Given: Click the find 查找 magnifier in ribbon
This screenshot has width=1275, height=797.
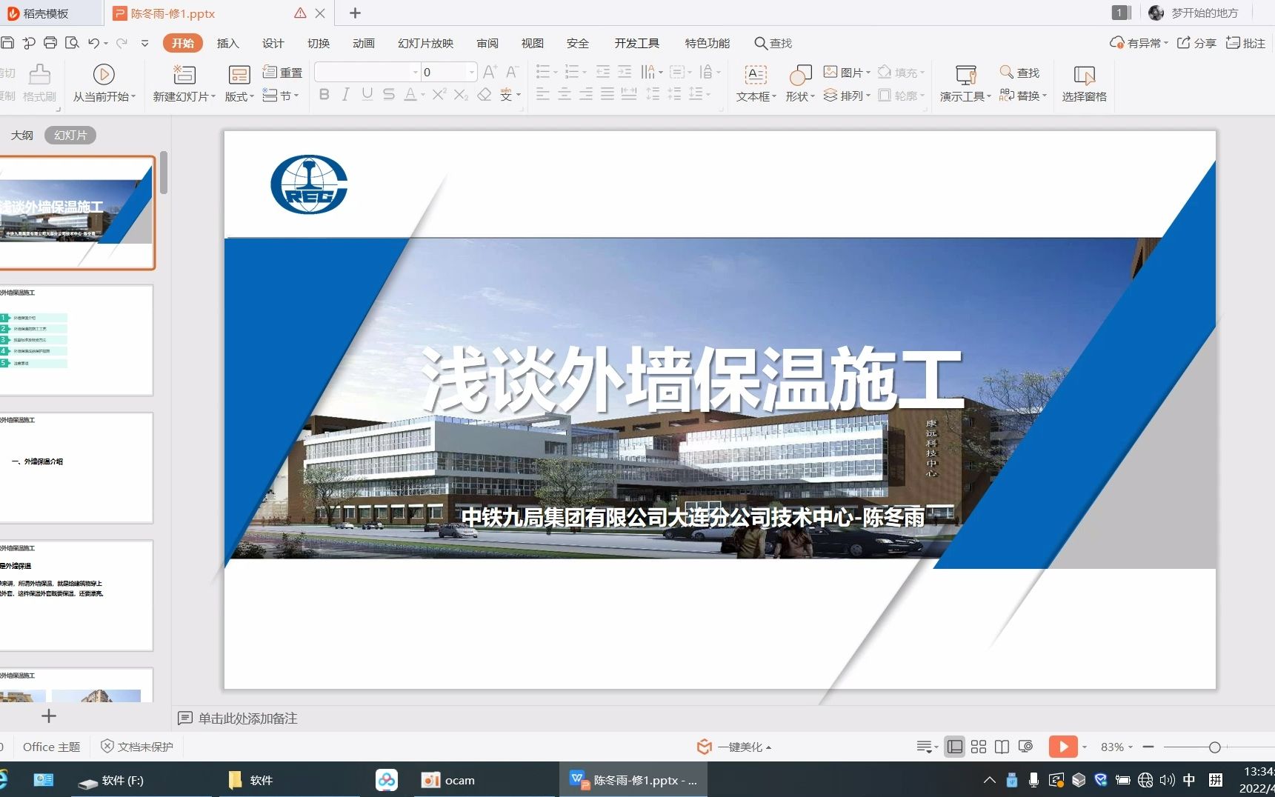Looking at the screenshot, I should pyautogui.click(x=1019, y=73).
